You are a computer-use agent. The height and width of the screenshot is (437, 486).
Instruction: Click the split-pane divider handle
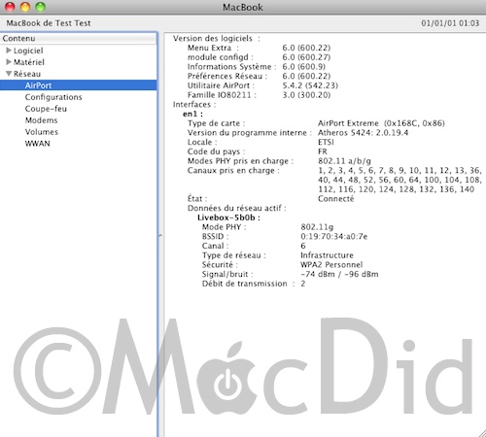[160, 236]
